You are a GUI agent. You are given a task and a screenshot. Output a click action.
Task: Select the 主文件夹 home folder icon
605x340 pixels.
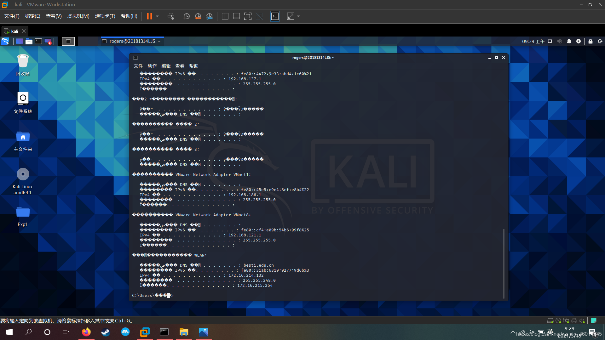[23, 141]
